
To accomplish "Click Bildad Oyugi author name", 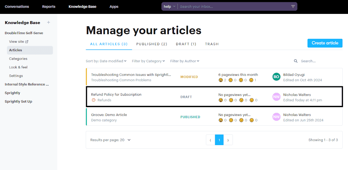I will pyautogui.click(x=294, y=75).
